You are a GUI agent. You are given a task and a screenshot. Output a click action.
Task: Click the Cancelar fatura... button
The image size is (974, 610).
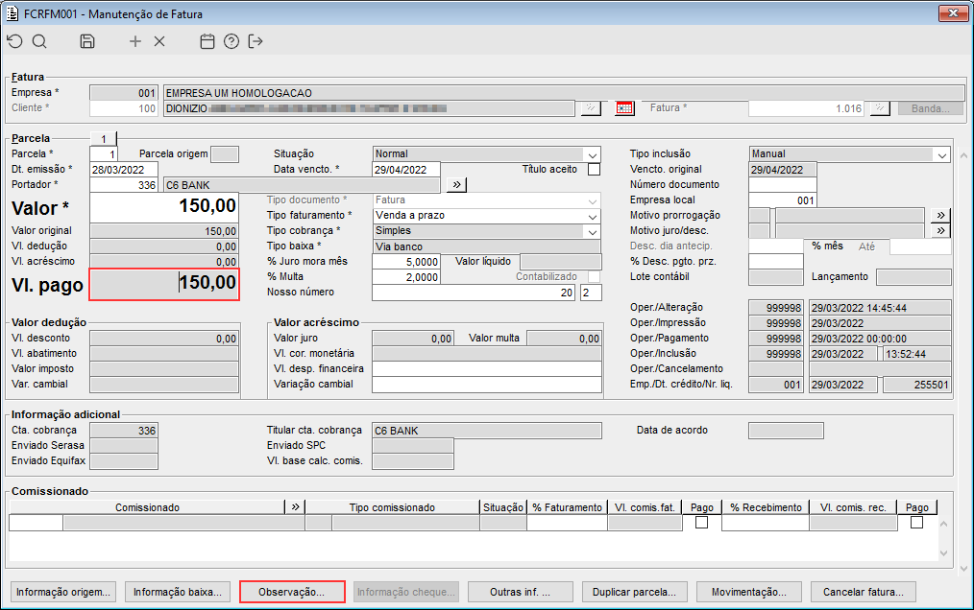(864, 592)
